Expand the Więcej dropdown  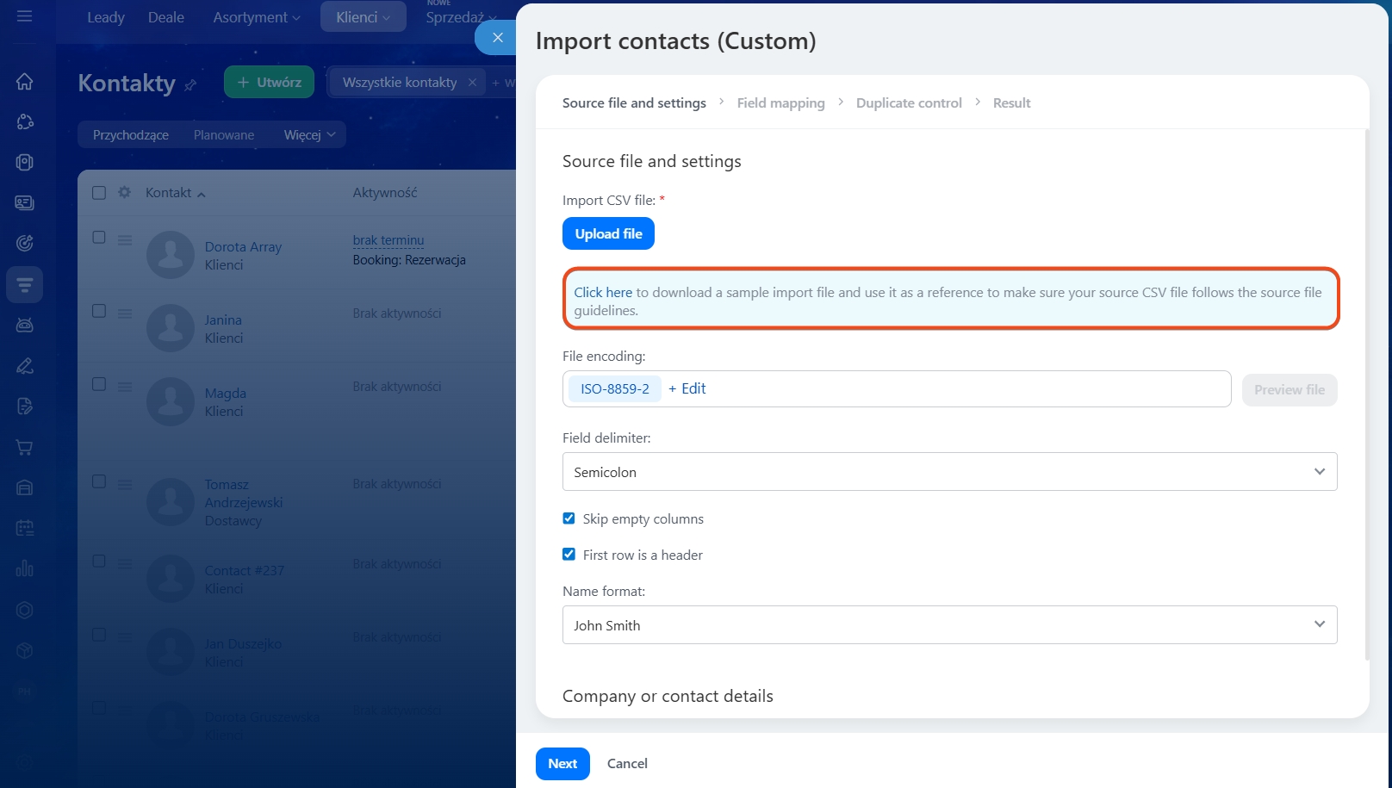point(309,135)
